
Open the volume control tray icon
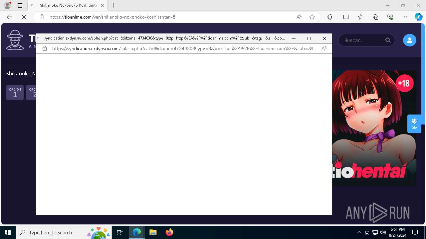tap(383, 232)
